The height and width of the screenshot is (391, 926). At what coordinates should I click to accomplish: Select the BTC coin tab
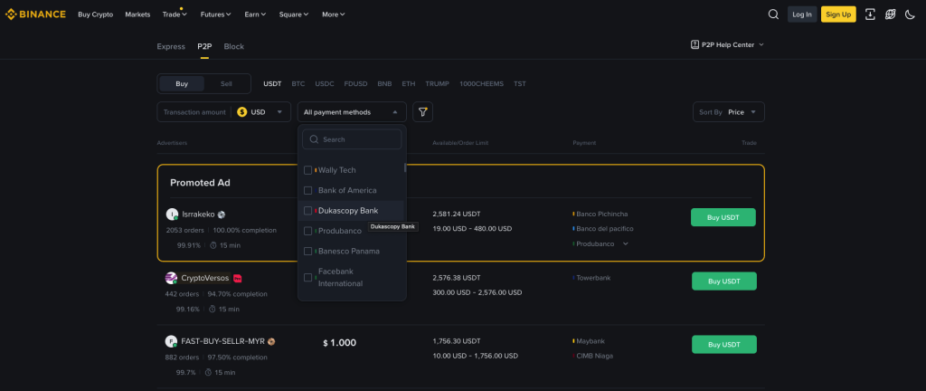tap(298, 84)
